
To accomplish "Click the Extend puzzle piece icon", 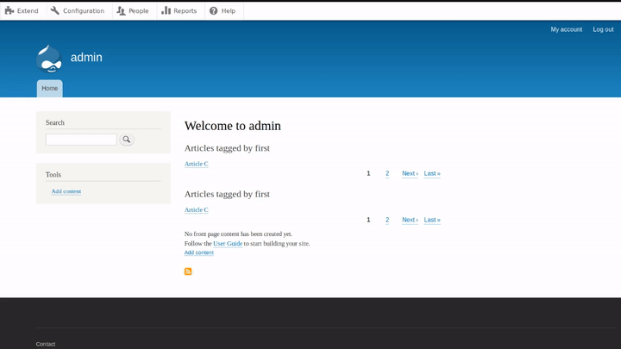I will [x=9, y=10].
